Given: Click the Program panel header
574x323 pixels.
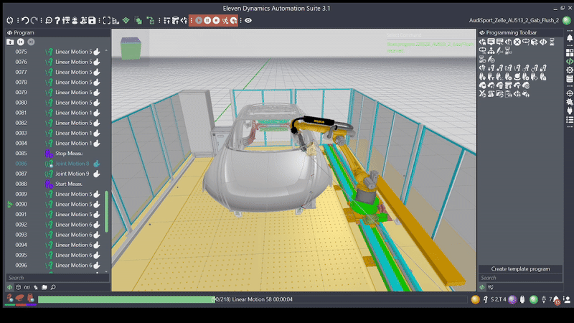Looking at the screenshot, I should point(57,32).
